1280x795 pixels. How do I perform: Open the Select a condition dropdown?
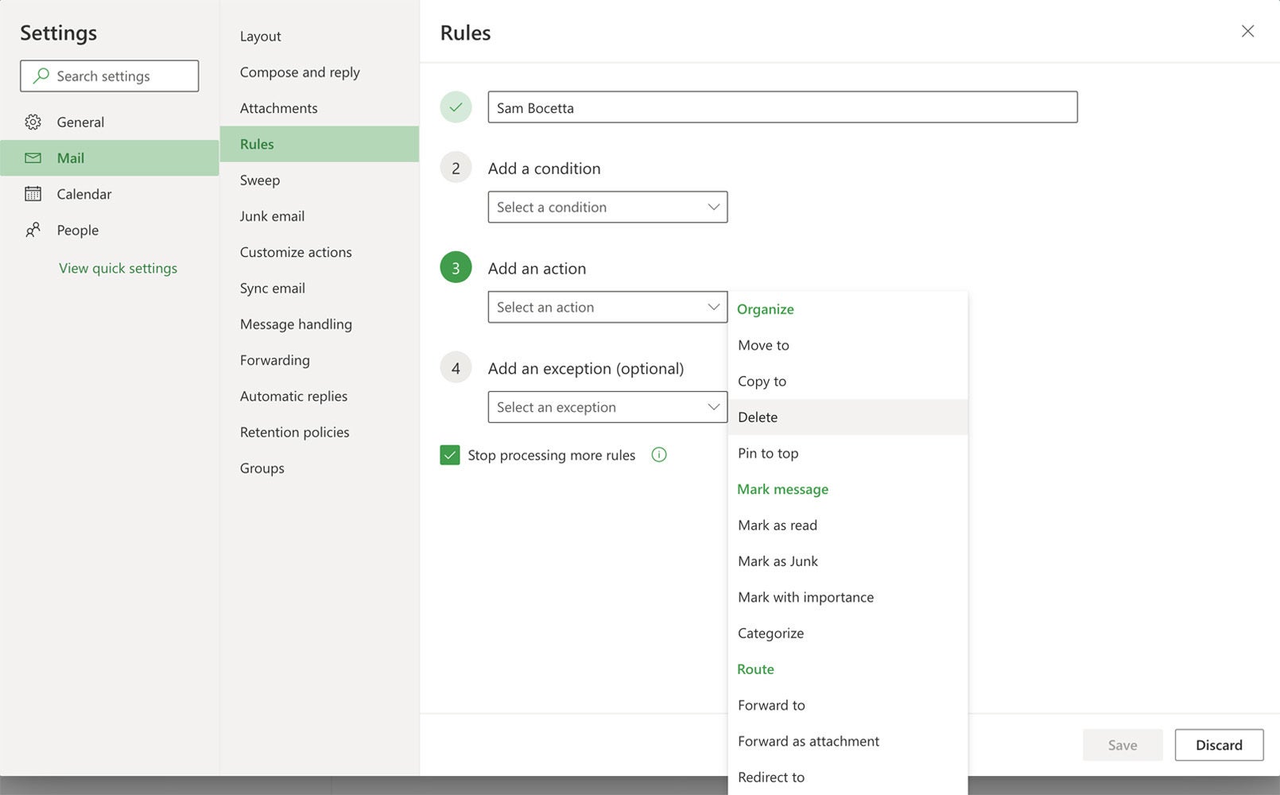point(607,207)
